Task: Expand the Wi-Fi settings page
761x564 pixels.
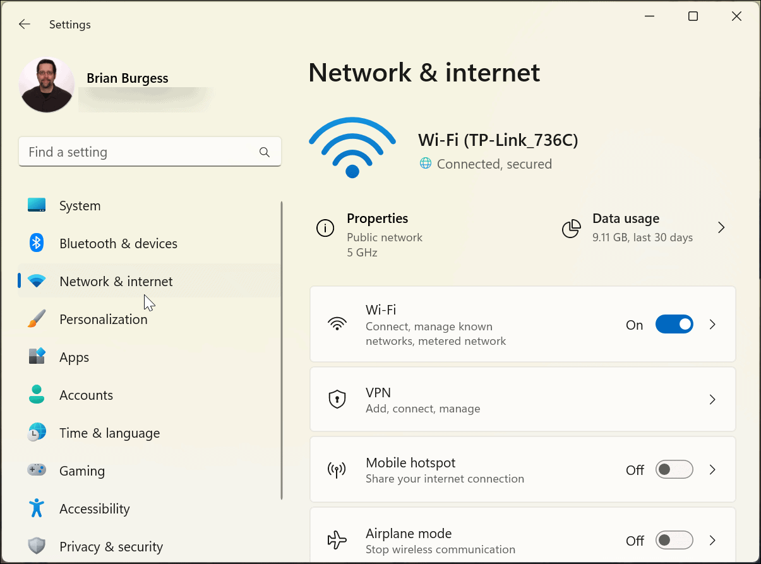Action: [x=712, y=324]
